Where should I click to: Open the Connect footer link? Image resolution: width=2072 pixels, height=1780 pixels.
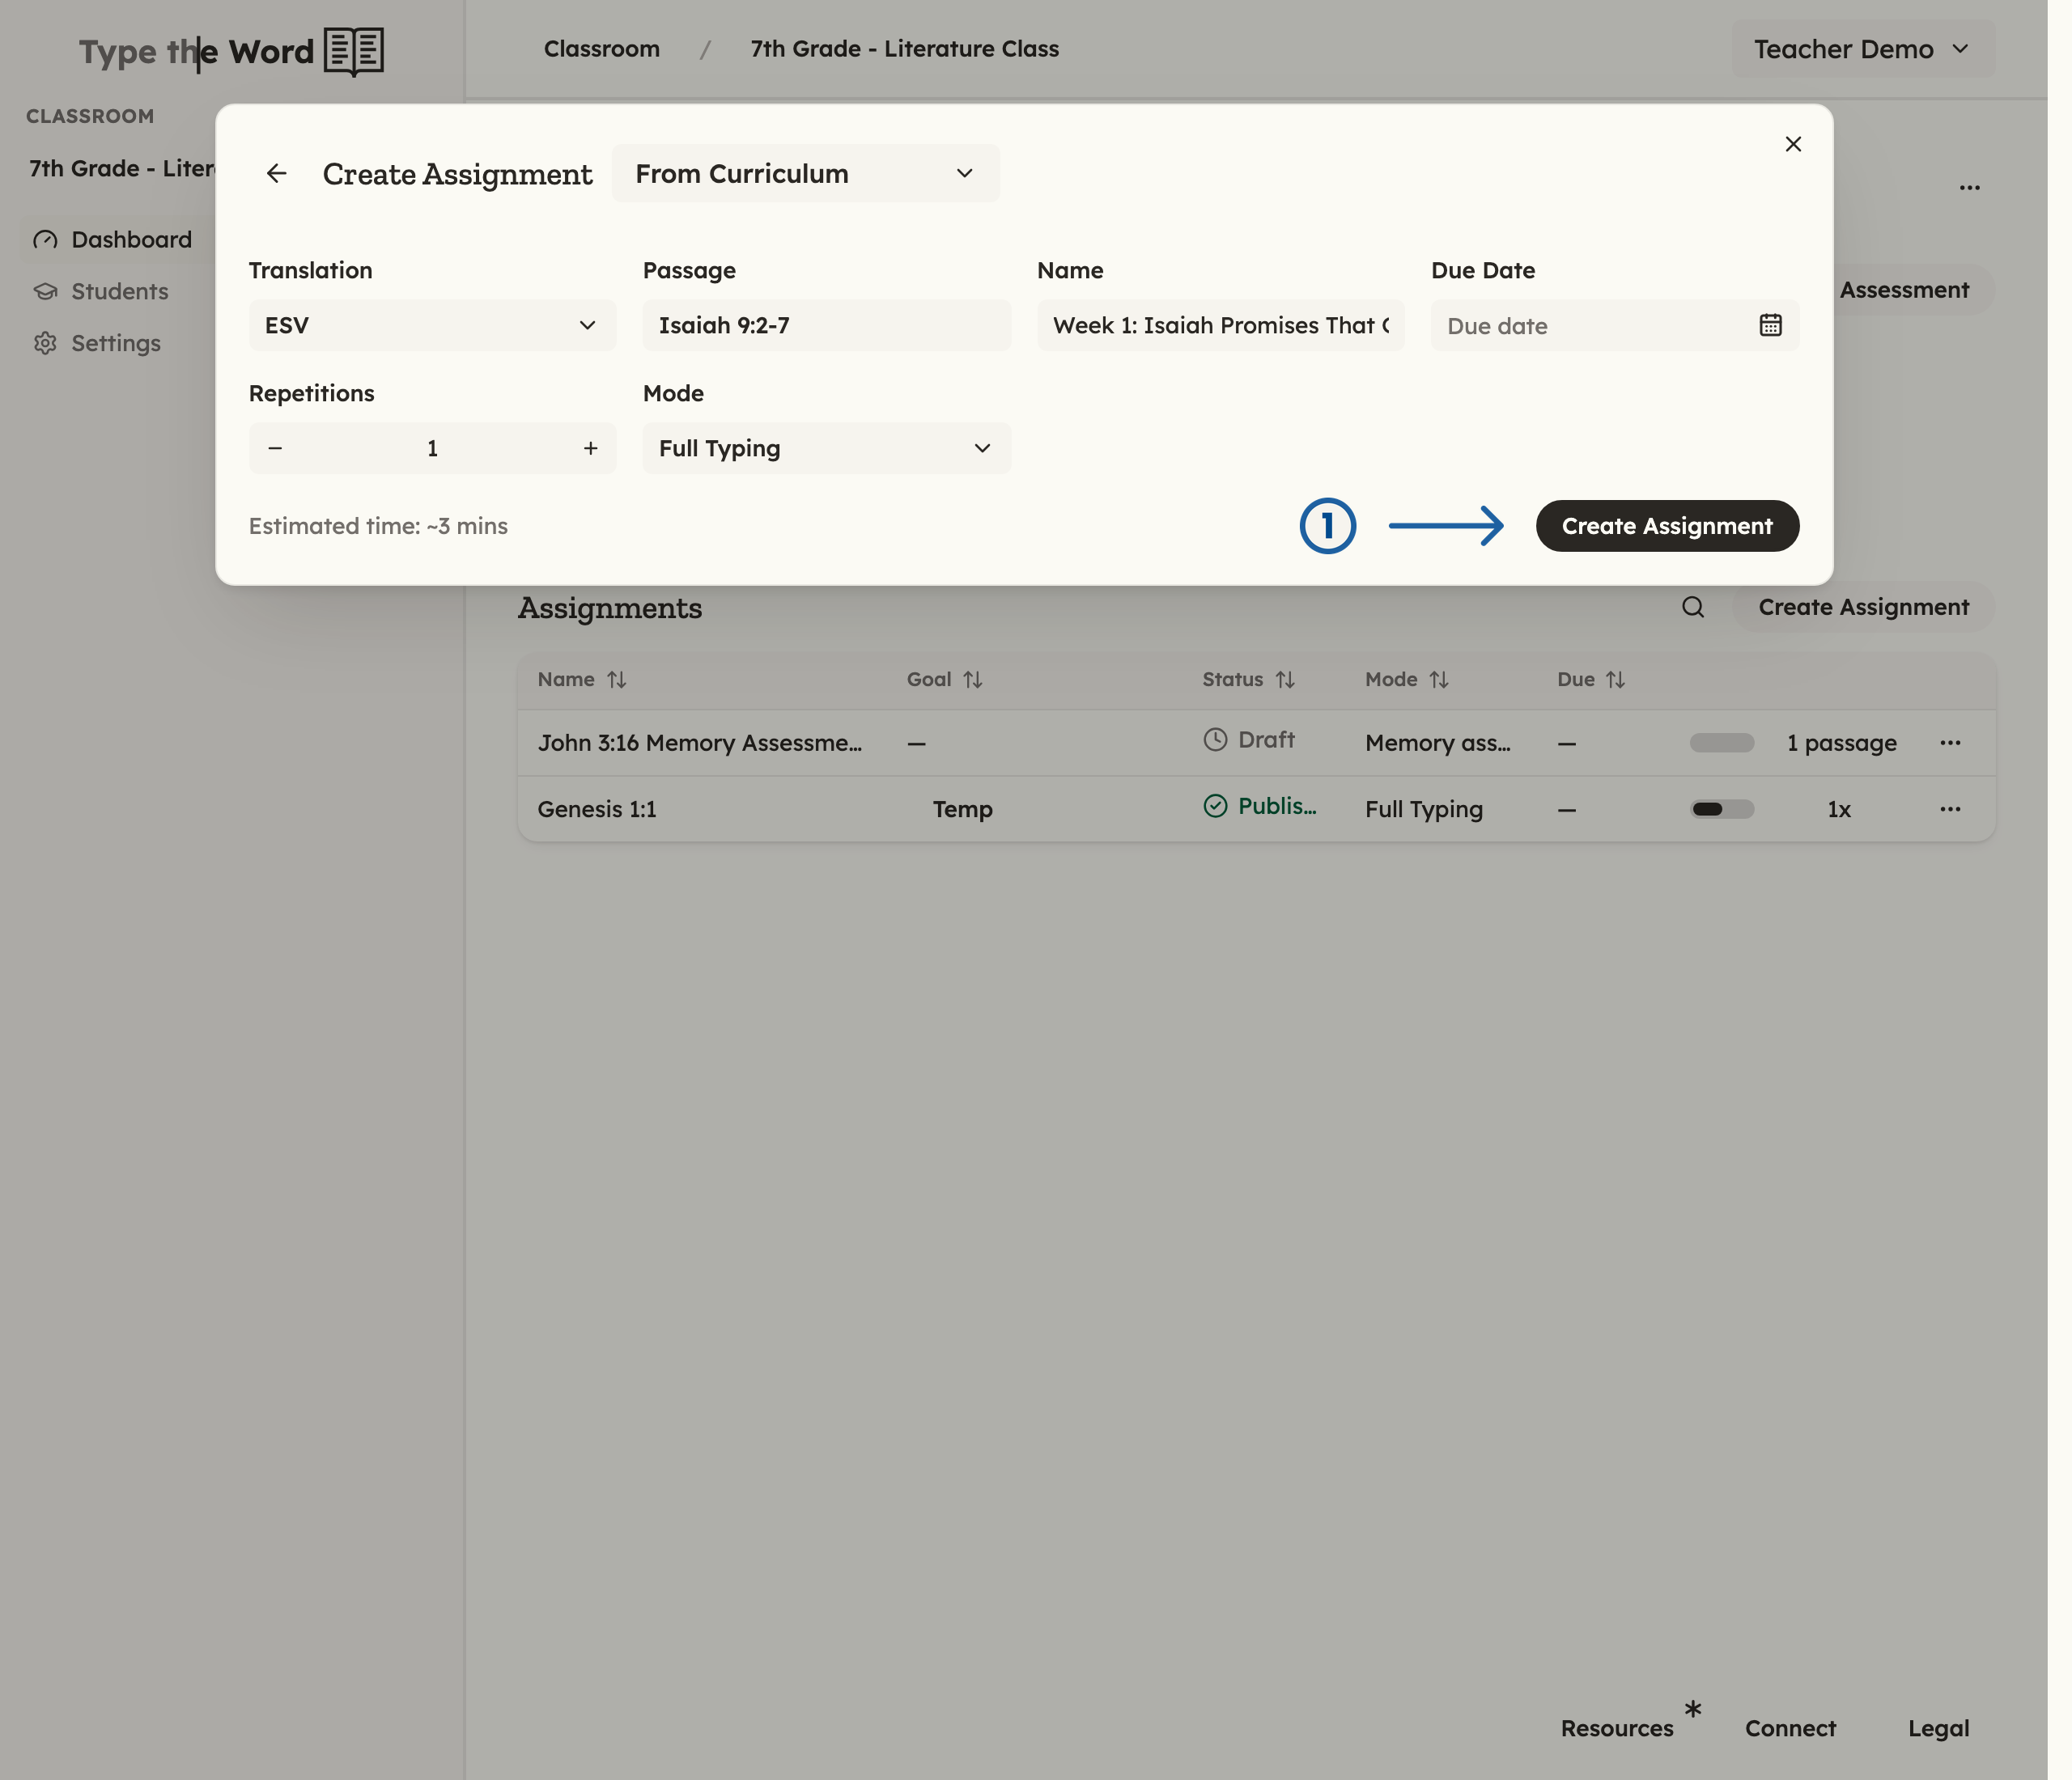[1790, 1728]
